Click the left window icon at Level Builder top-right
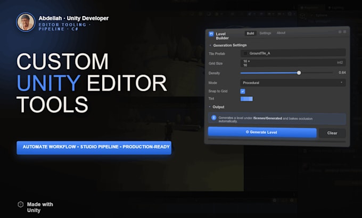The image size is (362, 218). click(x=340, y=32)
